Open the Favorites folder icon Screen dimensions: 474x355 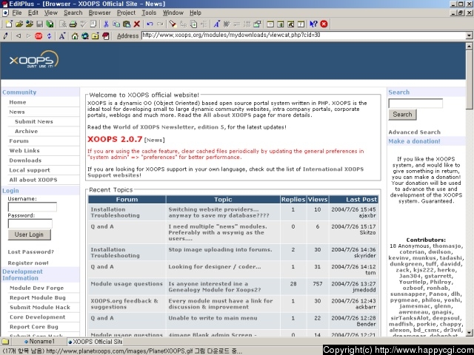96,36
